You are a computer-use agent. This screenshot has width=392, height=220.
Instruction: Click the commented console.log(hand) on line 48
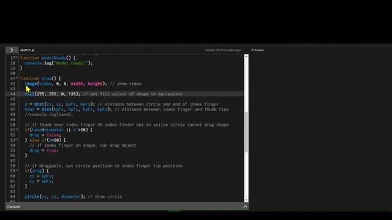[x=49, y=114]
